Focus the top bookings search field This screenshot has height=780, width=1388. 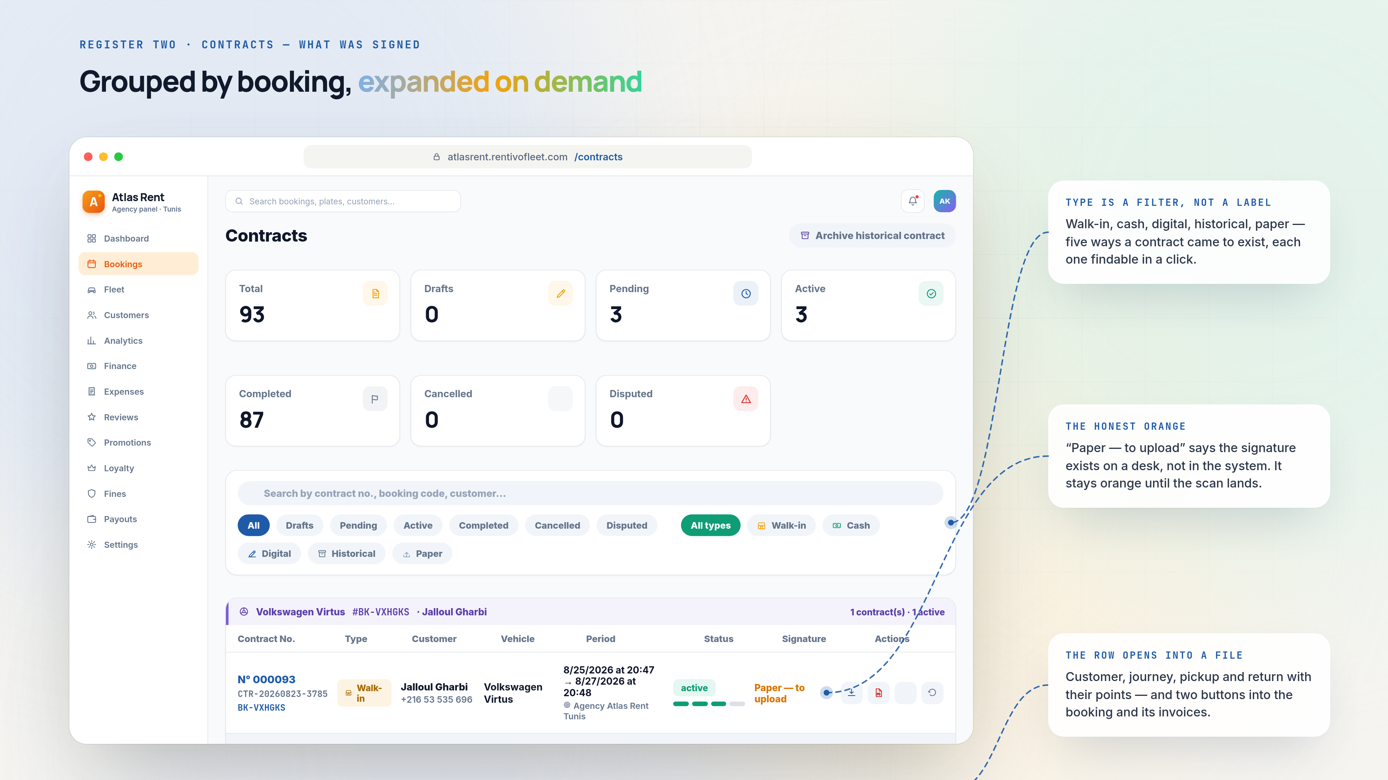pos(343,201)
